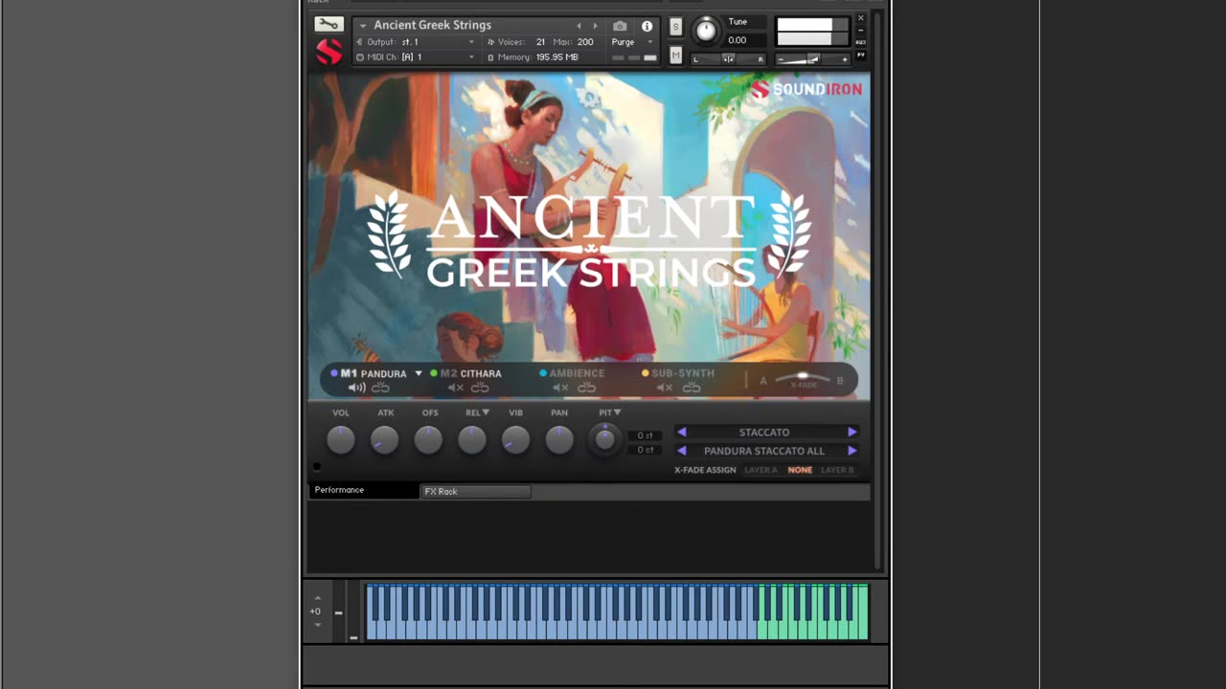The image size is (1226, 689).
Task: Minimize the instrument header with the minus icon
Action: [x=860, y=30]
